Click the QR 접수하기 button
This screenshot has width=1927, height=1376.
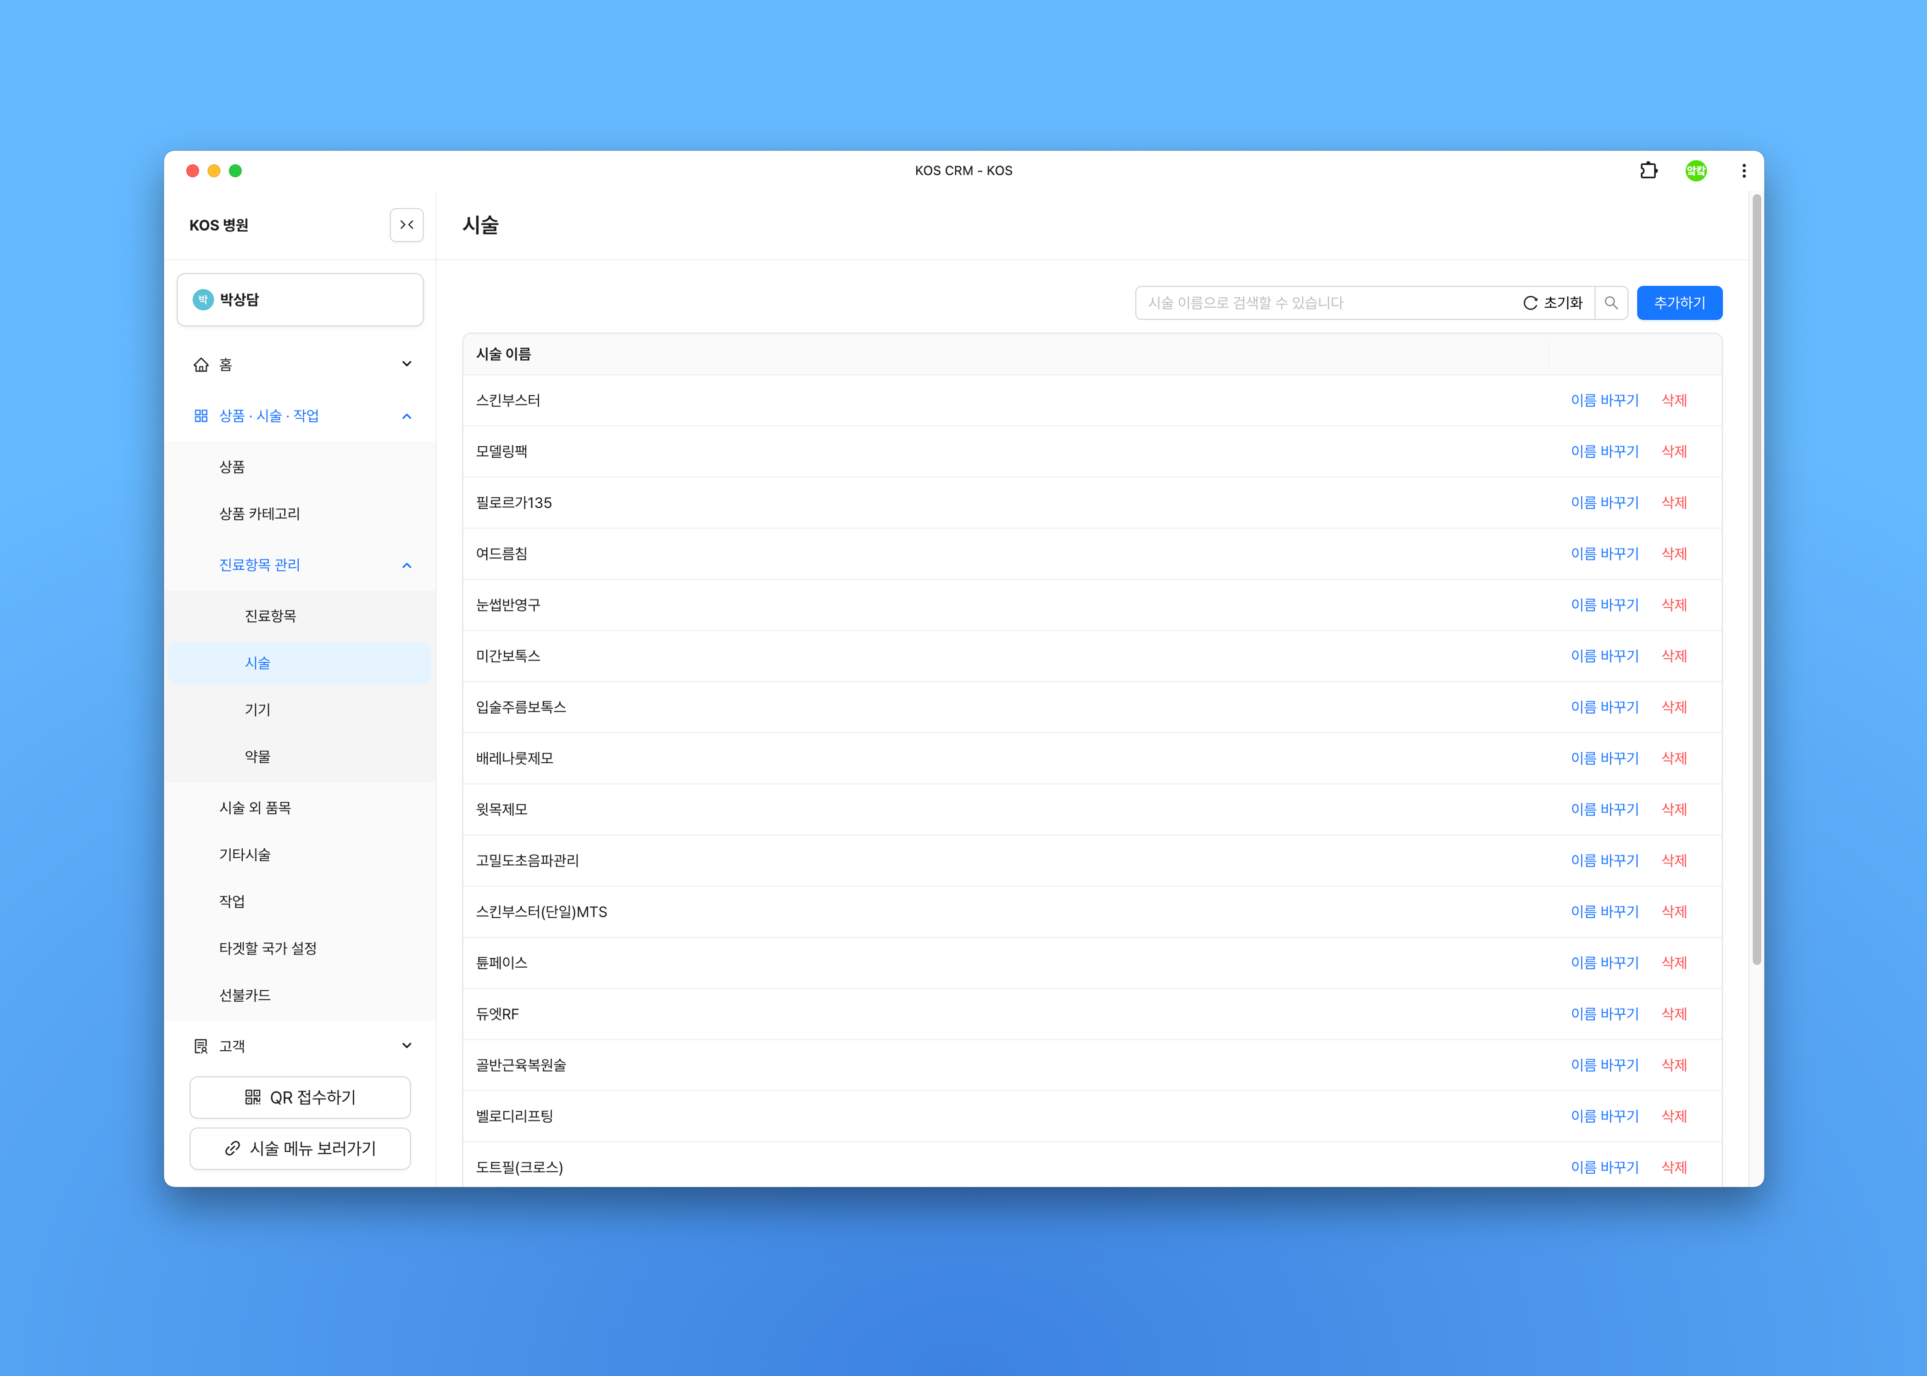tap(300, 1098)
